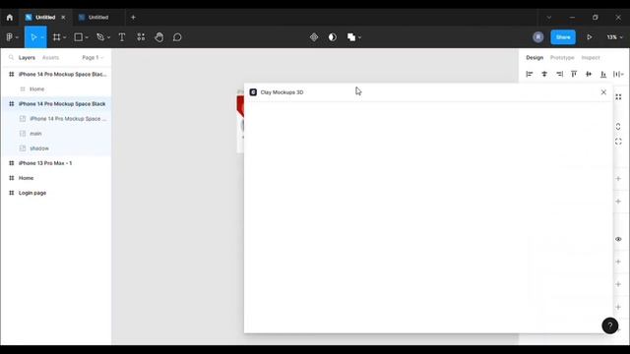Viewport: 630px width, 354px height.
Task: Click the Search layers icon
Action: pos(11,58)
